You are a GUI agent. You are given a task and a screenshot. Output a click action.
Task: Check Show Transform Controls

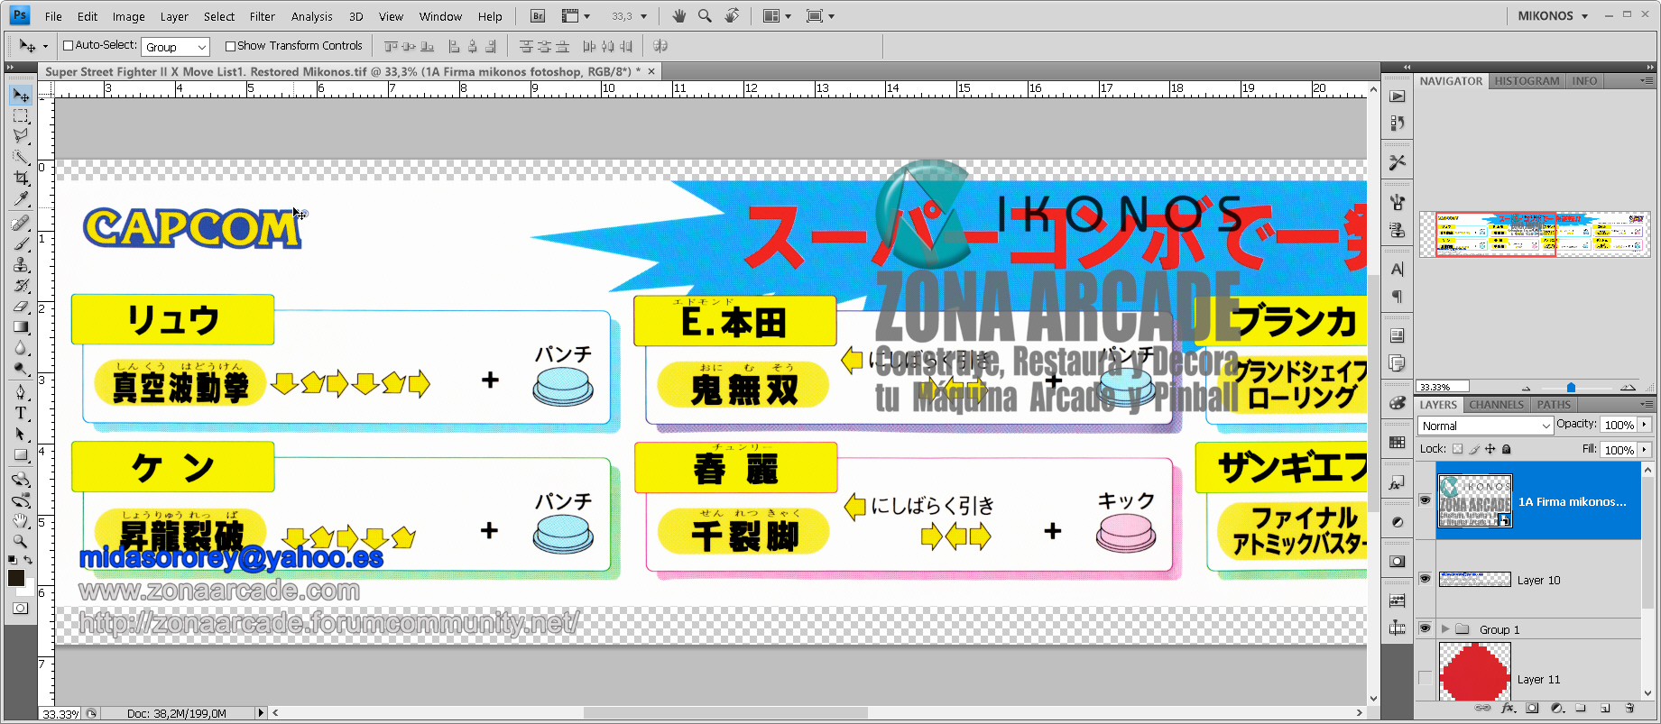(230, 46)
